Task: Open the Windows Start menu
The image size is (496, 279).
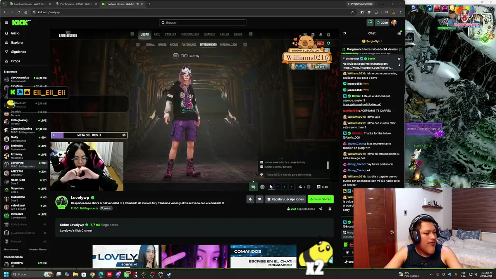Action: (x=6, y=274)
